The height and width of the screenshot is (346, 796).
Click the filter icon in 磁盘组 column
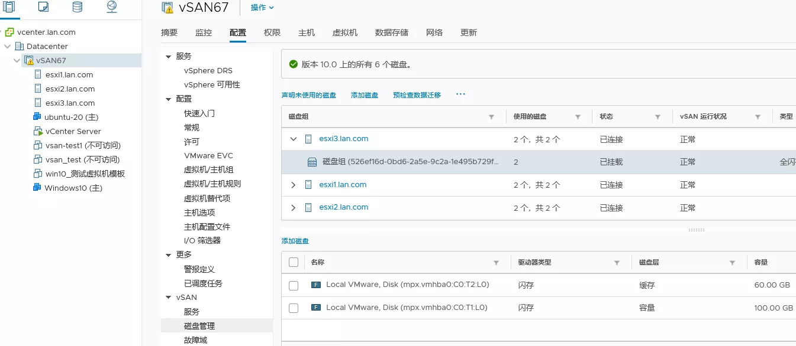tap(491, 117)
